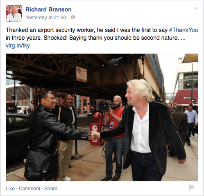Expand the truncated post text ellipsis
The image size is (204, 196).
pyautogui.click(x=183, y=38)
